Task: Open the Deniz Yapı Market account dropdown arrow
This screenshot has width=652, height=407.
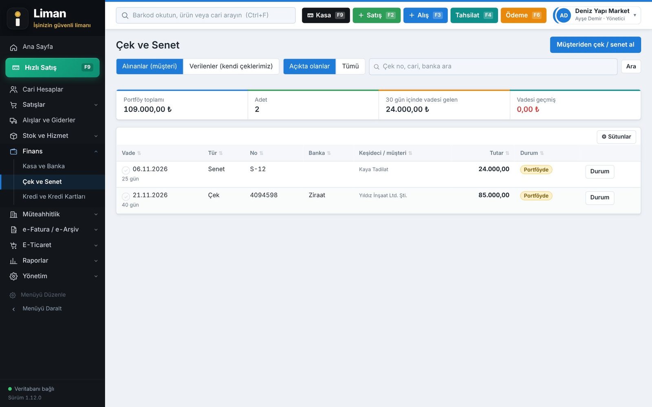Action: [634, 15]
